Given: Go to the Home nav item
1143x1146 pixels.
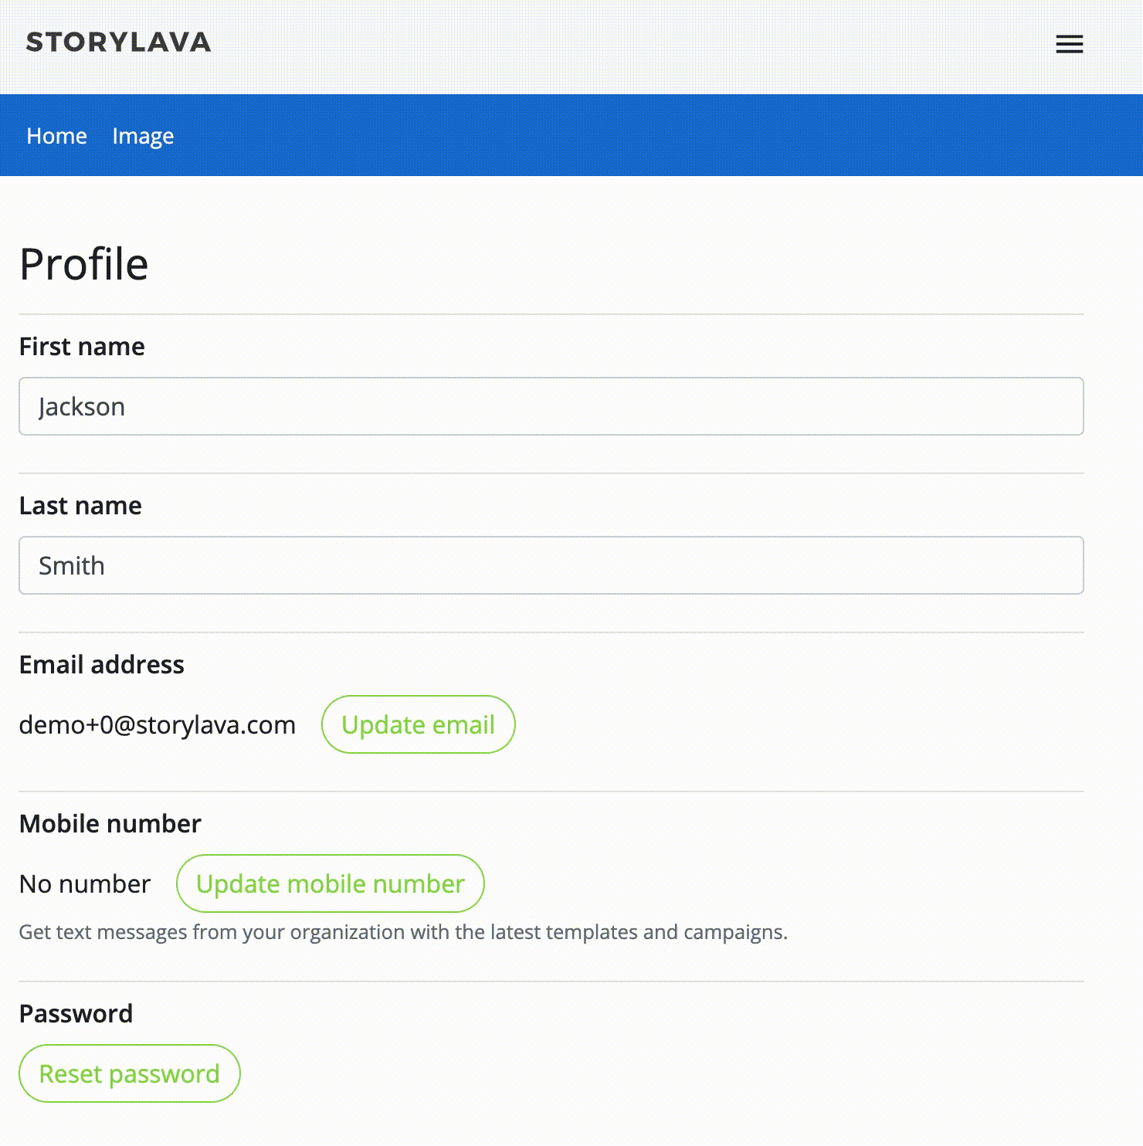Looking at the screenshot, I should [56, 136].
